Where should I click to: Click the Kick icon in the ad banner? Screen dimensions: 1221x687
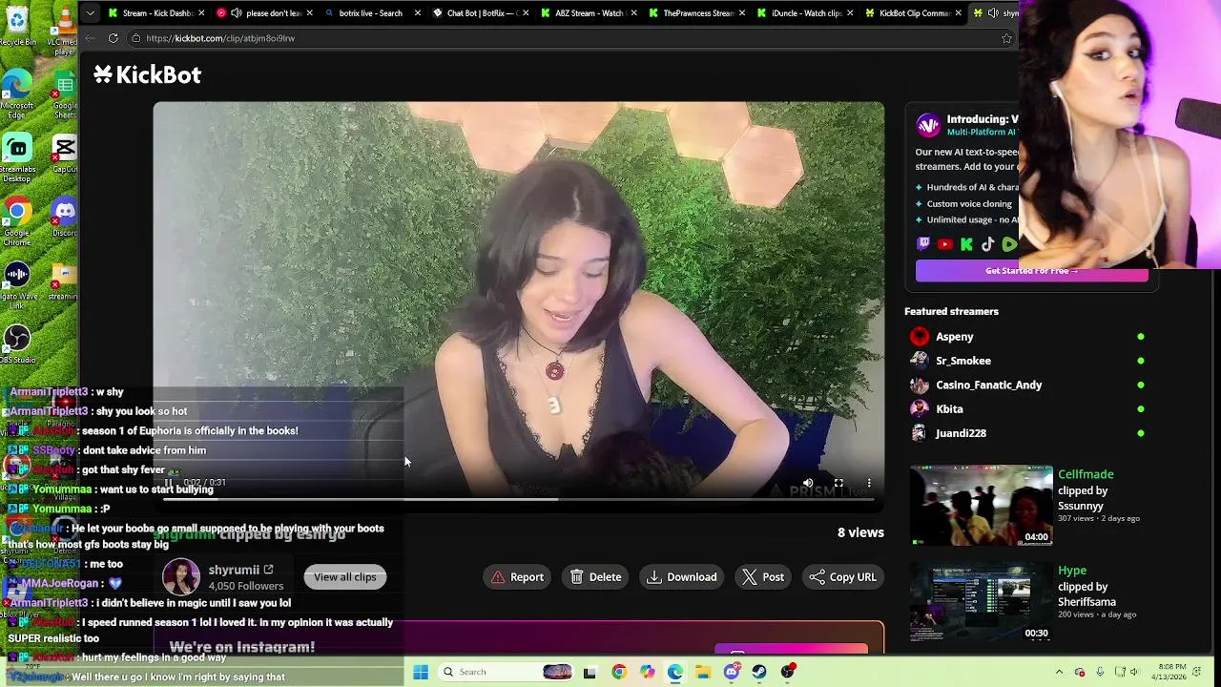966,244
